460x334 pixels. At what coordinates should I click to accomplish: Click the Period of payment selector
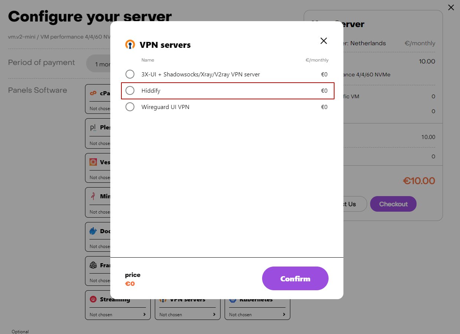[x=99, y=64]
